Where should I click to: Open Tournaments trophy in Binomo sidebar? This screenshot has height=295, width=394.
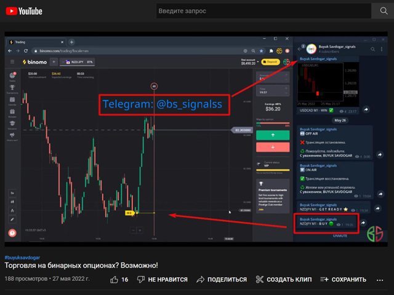coord(12,88)
